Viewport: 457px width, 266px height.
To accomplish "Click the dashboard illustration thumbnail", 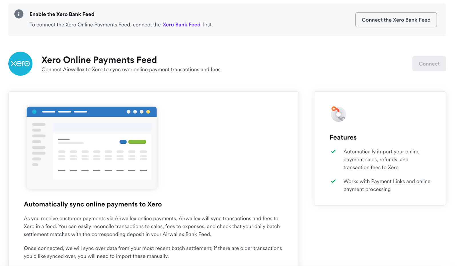I will (x=92, y=147).
